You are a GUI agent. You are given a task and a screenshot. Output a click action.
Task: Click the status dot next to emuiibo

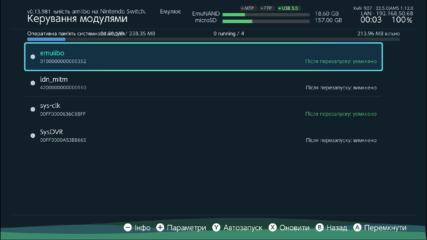tap(33, 57)
